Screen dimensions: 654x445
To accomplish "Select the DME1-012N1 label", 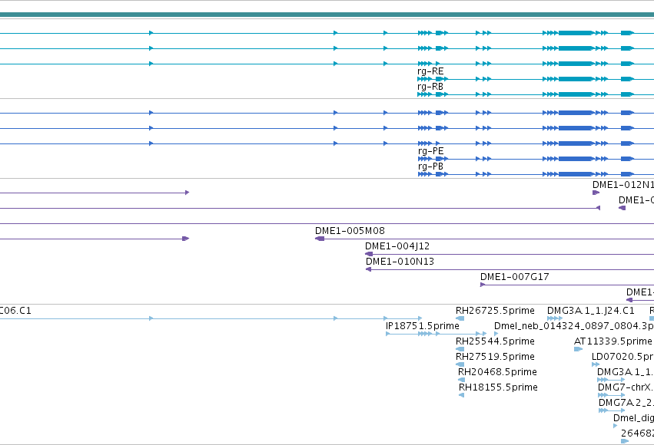I will point(623,185).
